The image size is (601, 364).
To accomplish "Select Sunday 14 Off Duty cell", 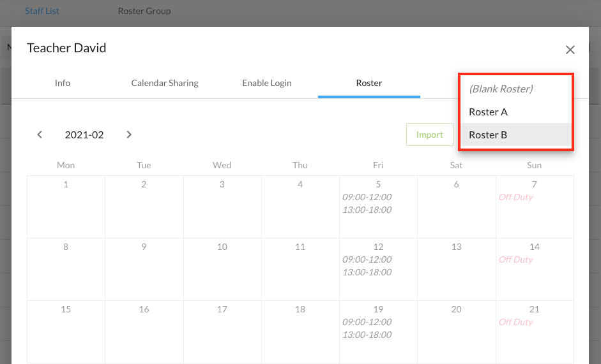I will coord(535,269).
